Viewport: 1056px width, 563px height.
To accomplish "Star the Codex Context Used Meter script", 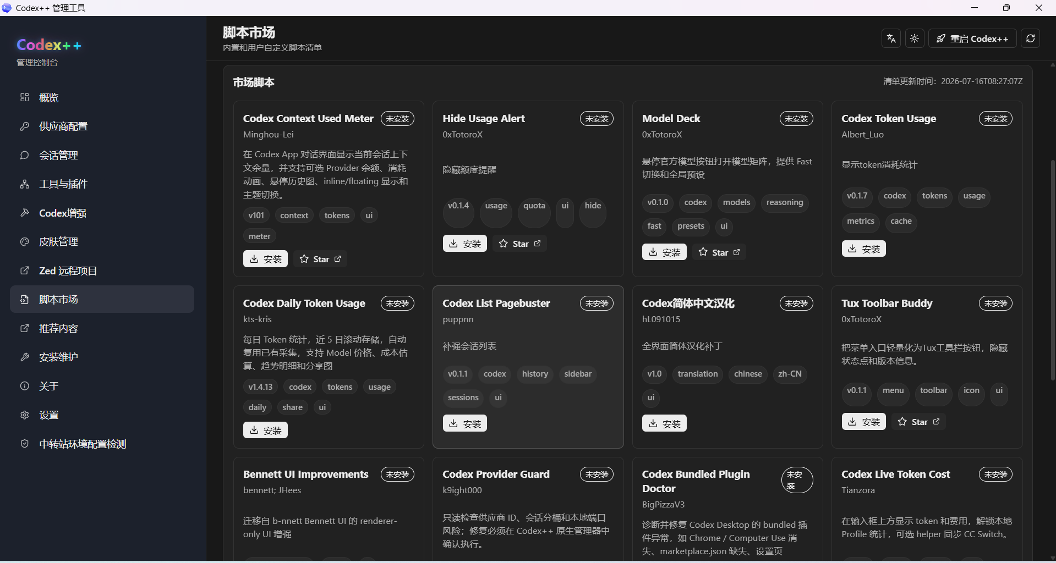I will click(x=320, y=259).
